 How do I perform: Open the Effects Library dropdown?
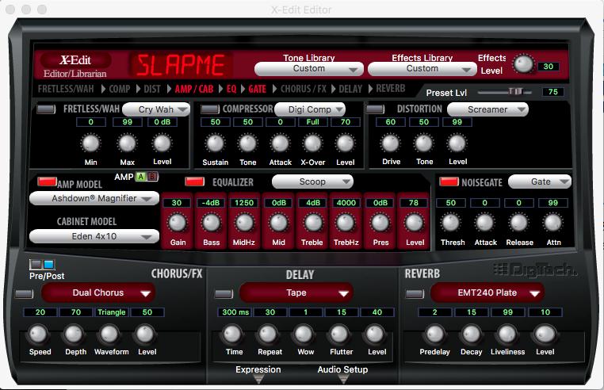coord(422,69)
